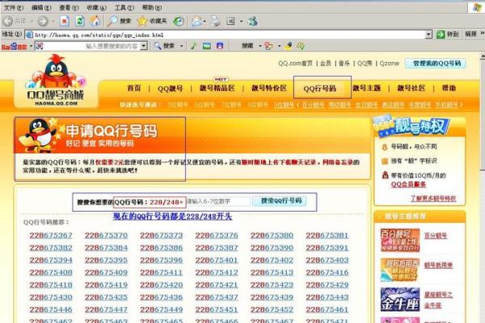Open the browser Search magnifier button
The width and height of the screenshot is (485, 323).
(119, 21)
